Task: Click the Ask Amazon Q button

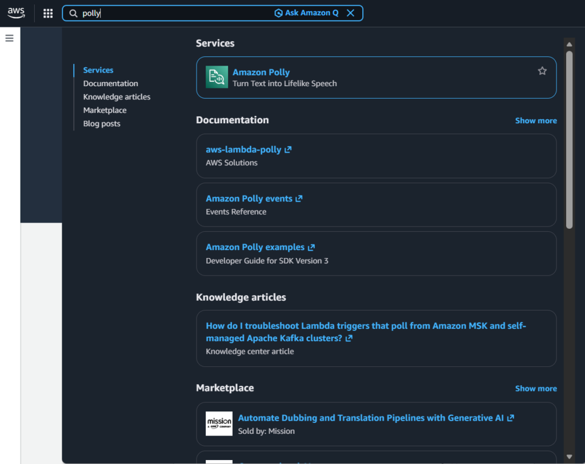Action: (306, 13)
